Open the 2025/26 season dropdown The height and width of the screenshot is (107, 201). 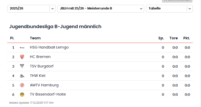click(28, 8)
